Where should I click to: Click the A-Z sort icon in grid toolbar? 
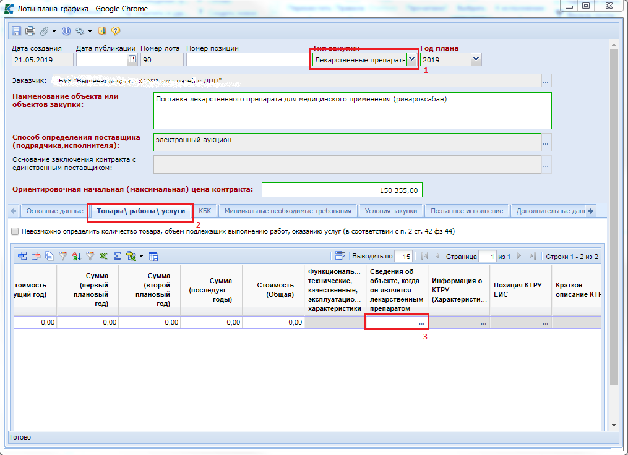tap(77, 256)
